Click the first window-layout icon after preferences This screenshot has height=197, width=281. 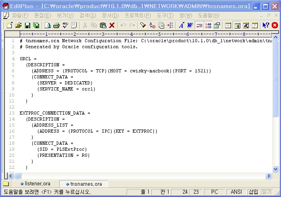click(x=228, y=25)
